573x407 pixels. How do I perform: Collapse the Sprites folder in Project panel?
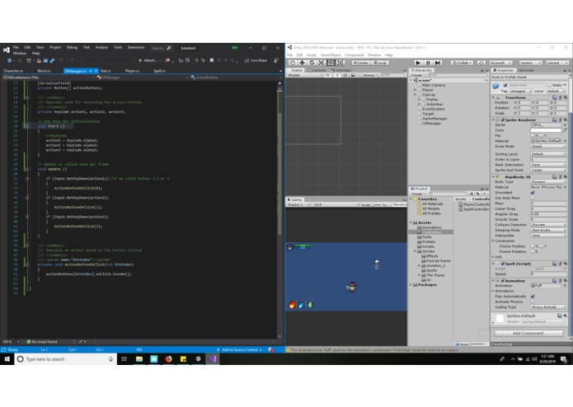(416, 251)
